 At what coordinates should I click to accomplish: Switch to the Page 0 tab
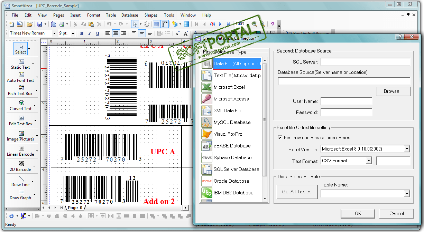(75, 208)
